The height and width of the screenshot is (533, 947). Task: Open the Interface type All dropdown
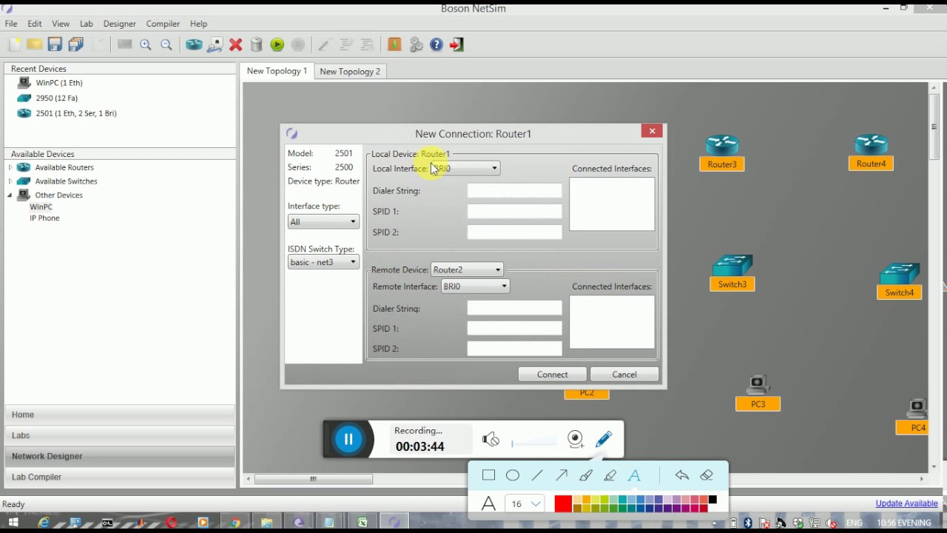(x=323, y=222)
